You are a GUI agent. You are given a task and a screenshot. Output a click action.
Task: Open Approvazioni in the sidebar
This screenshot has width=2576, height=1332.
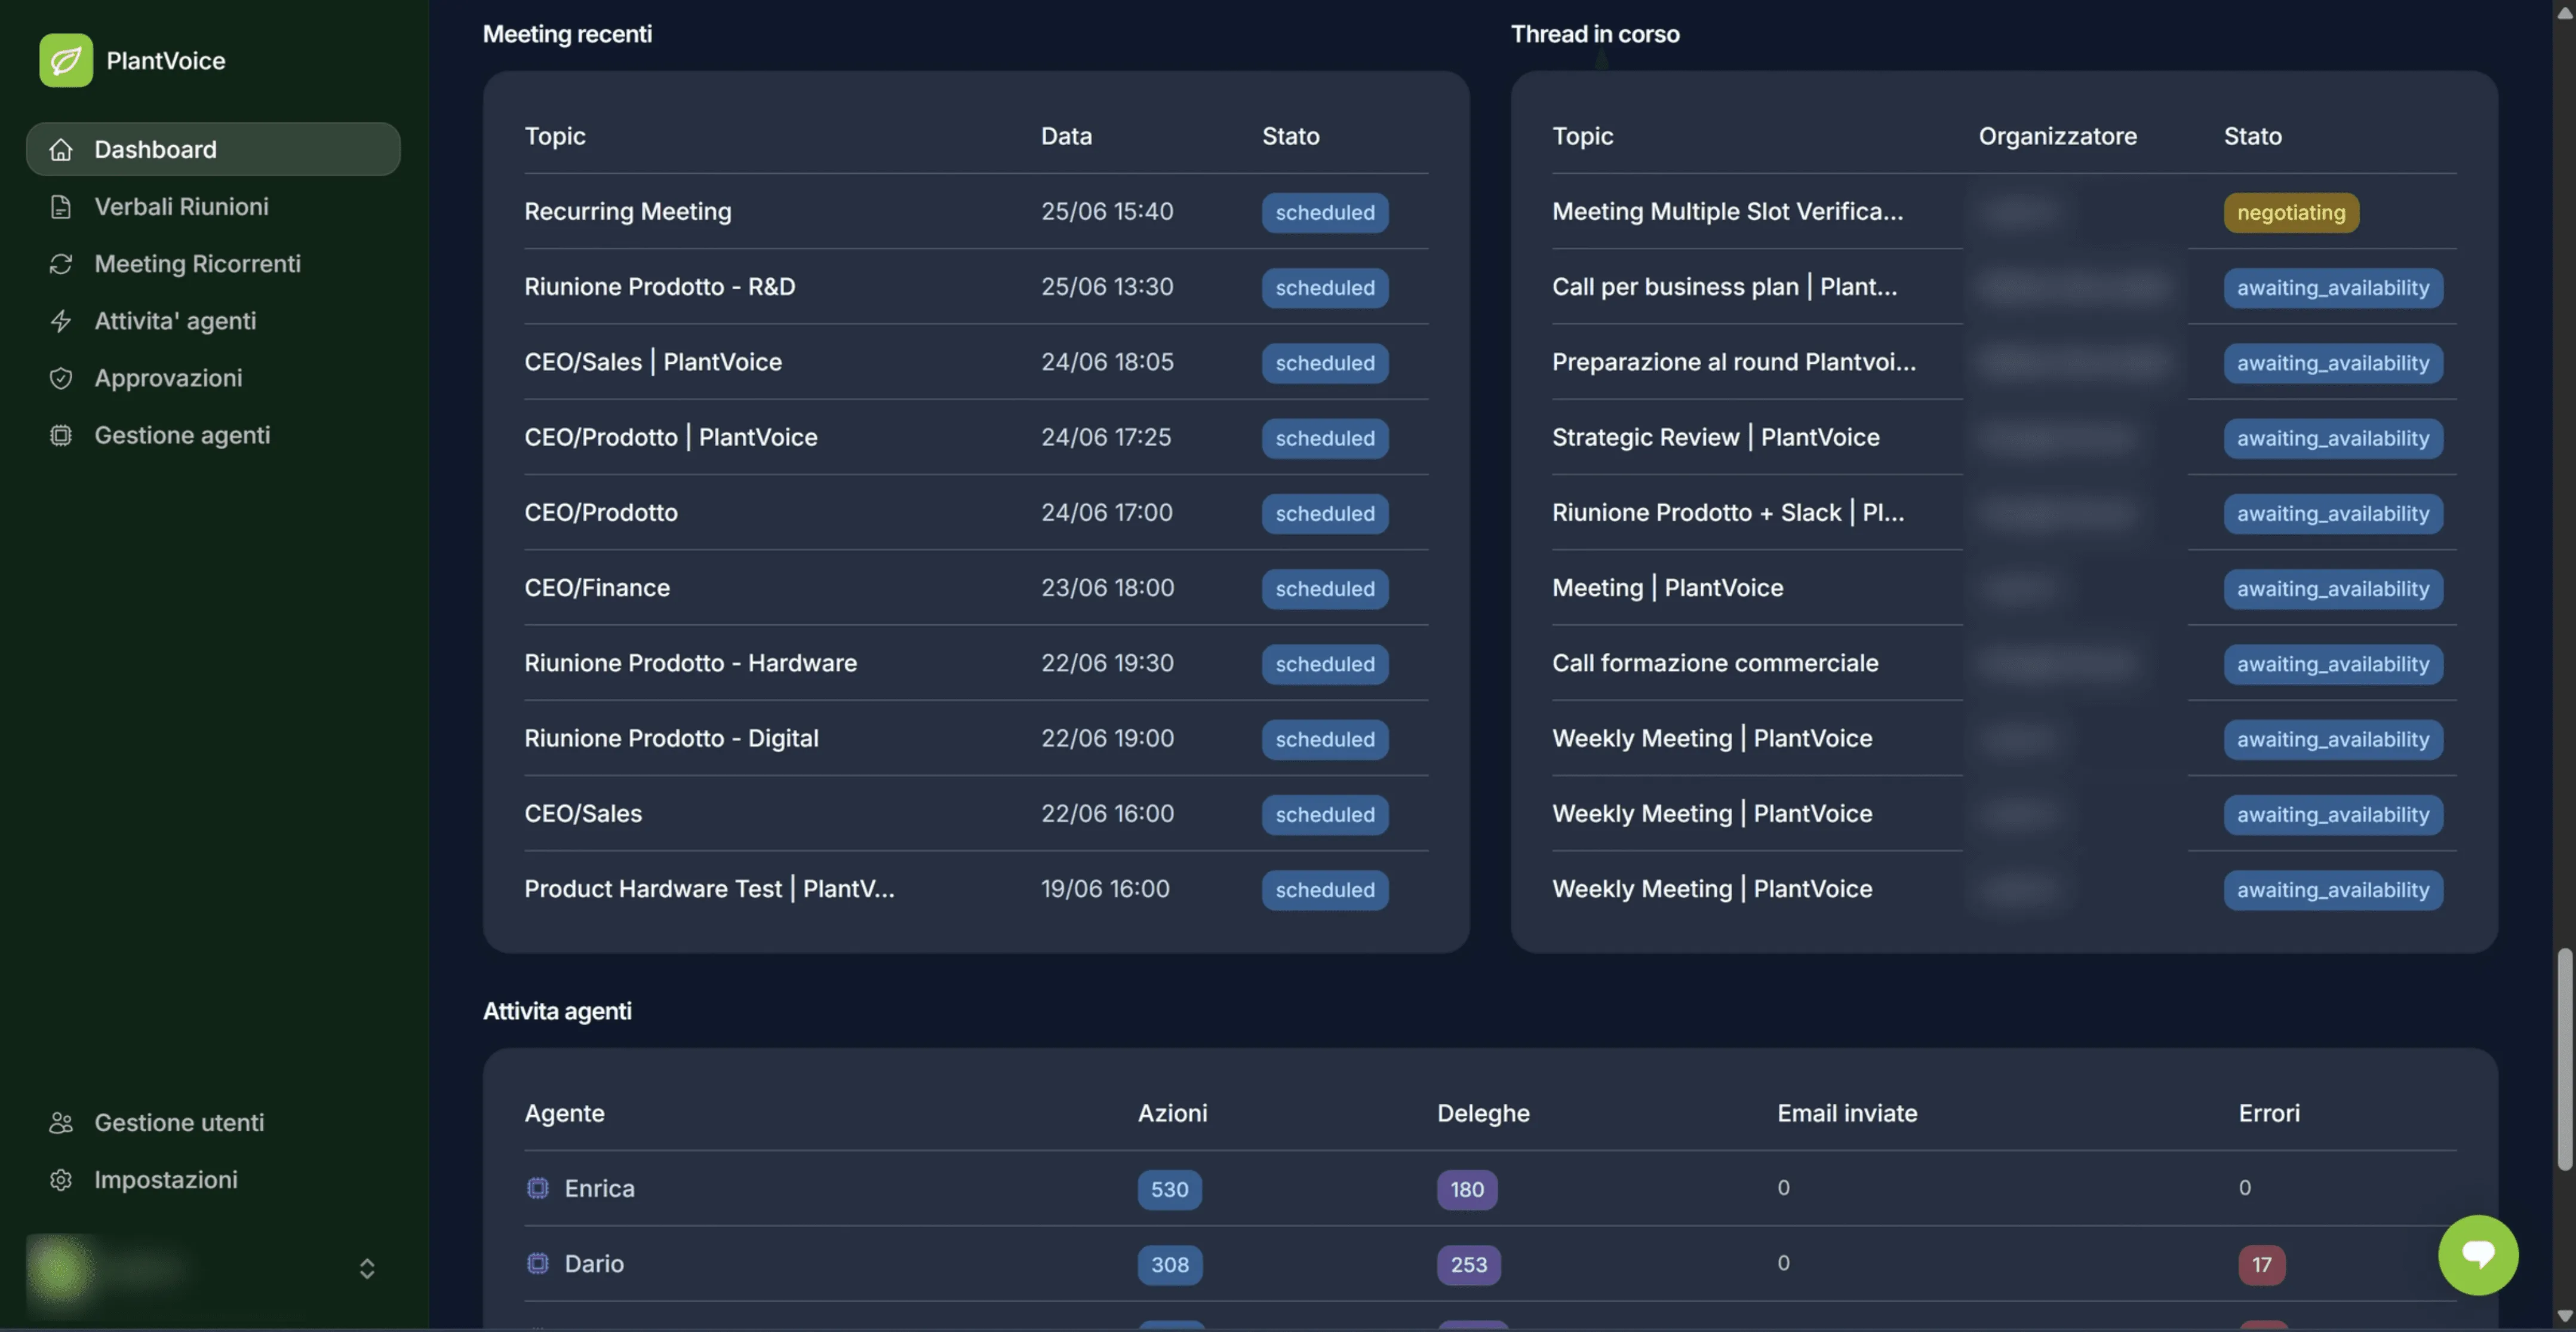click(213, 378)
